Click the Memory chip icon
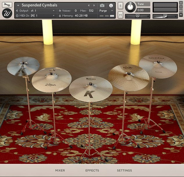Viewport: 184px width, 177px height. coord(60,16)
